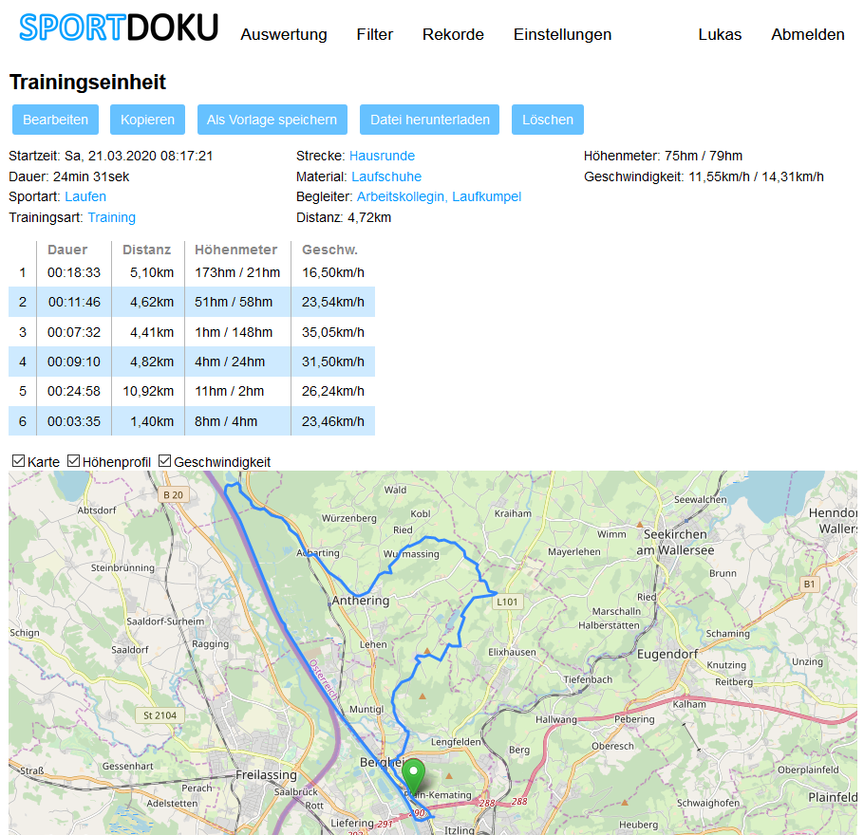The width and height of the screenshot is (864, 835).
Task: Follow the Hausrunde route link
Action: (382, 156)
